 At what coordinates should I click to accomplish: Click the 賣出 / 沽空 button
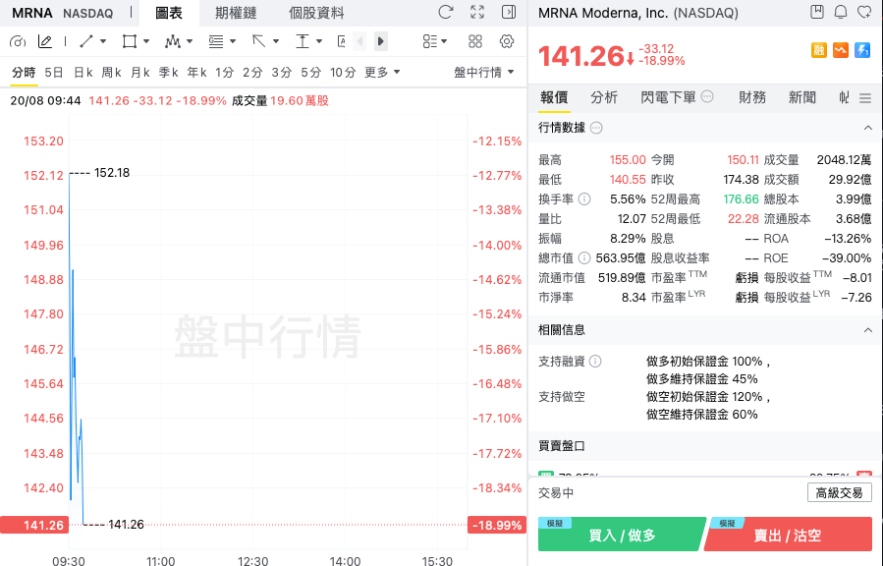[x=788, y=535]
